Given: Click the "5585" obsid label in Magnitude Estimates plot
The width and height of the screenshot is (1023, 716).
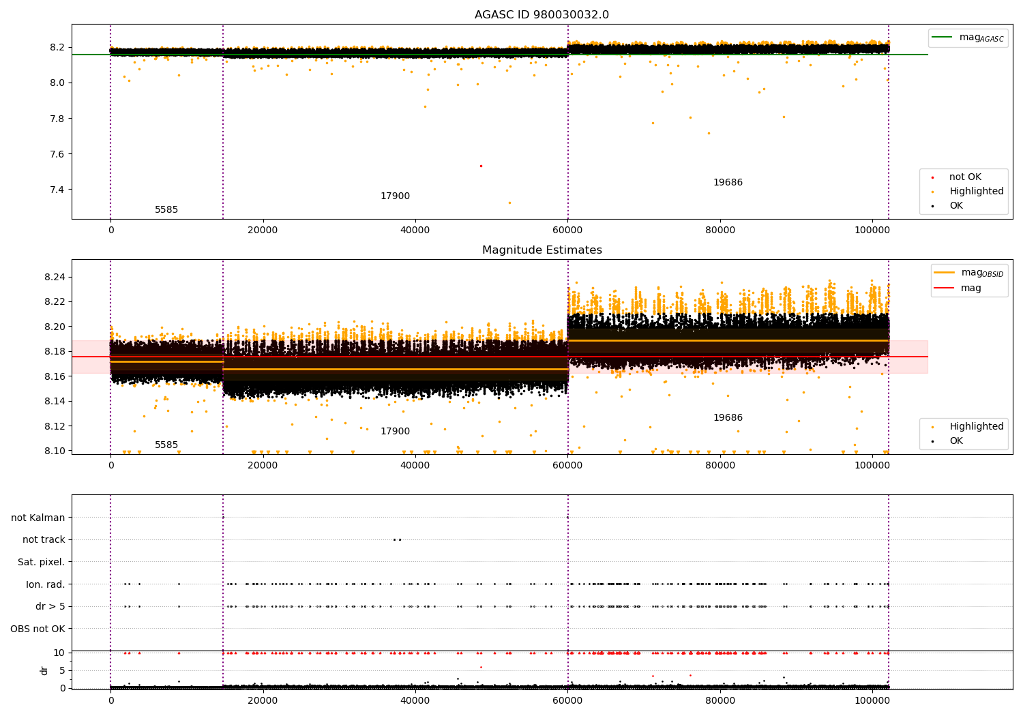Looking at the screenshot, I should pos(166,445).
